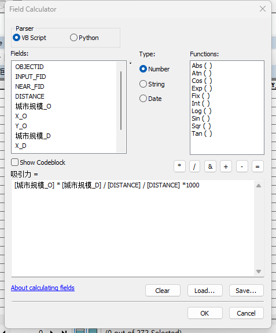
Task: Pick the Abs ( ) function
Action: coord(202,66)
